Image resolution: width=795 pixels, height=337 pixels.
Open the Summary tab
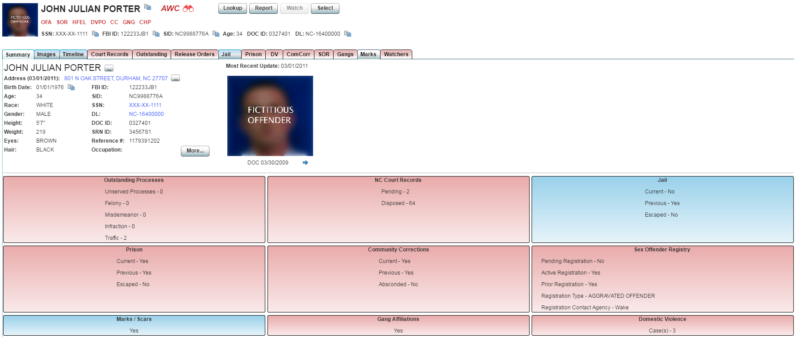coord(18,54)
